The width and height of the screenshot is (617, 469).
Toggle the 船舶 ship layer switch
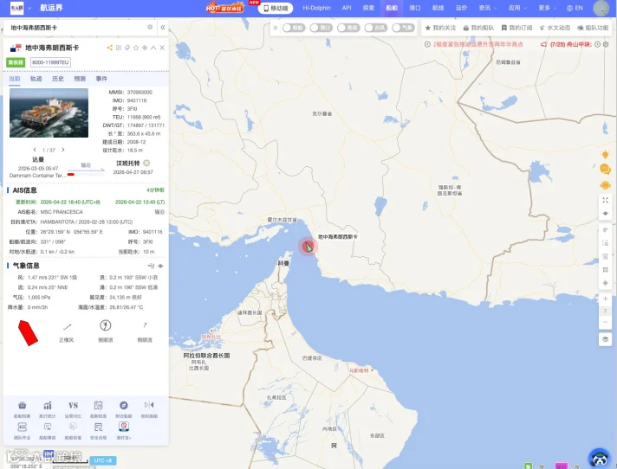coord(294,28)
